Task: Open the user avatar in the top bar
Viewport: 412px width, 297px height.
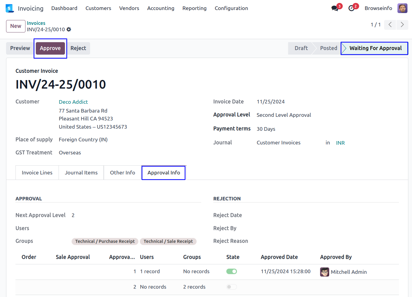Action: pos(403,8)
